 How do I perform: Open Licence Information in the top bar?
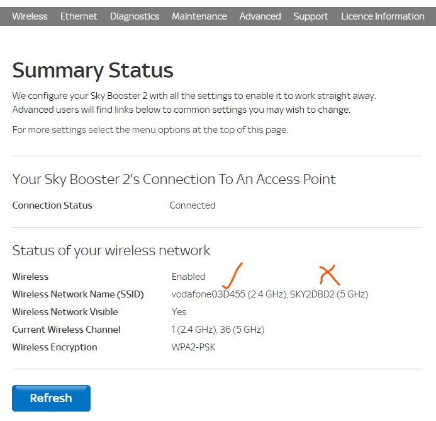pyautogui.click(x=383, y=16)
